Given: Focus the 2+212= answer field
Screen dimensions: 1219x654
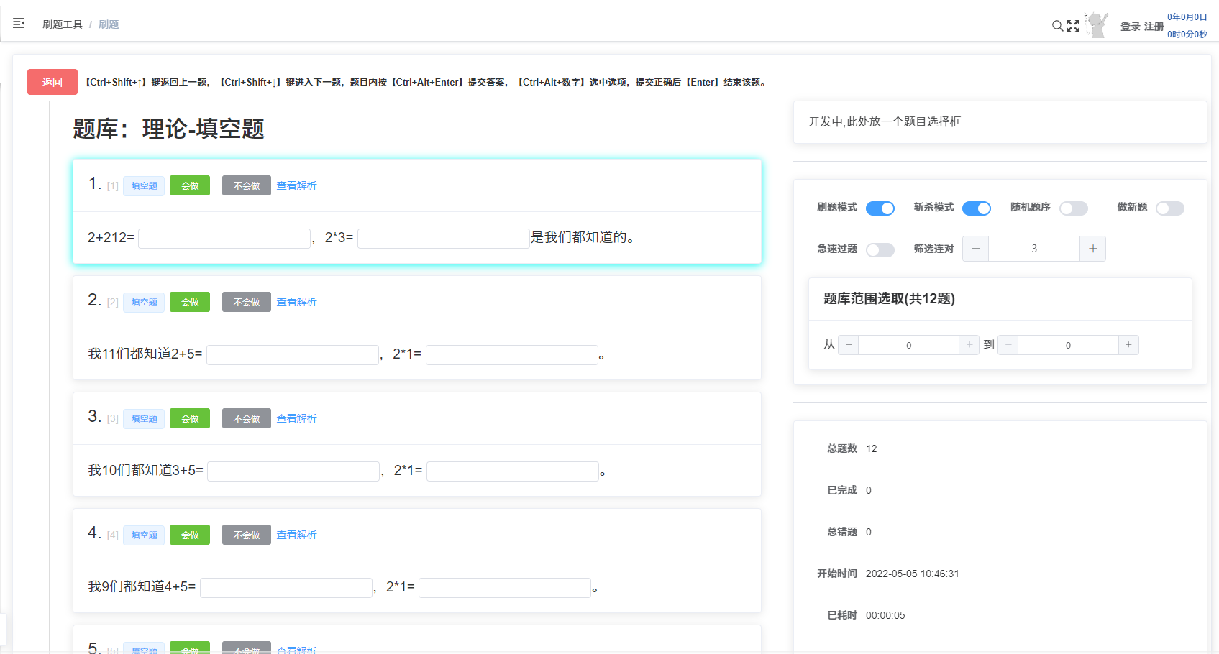Looking at the screenshot, I should (x=224, y=238).
